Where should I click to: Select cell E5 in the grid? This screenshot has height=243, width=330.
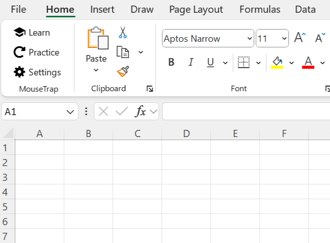click(235, 206)
